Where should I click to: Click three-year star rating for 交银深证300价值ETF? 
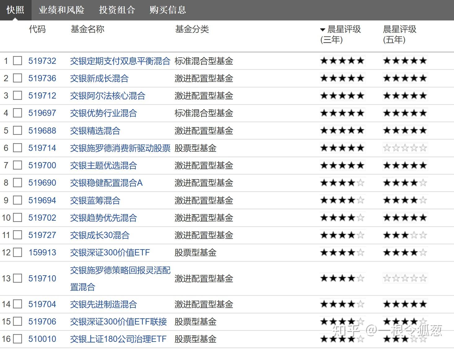tap(343, 252)
